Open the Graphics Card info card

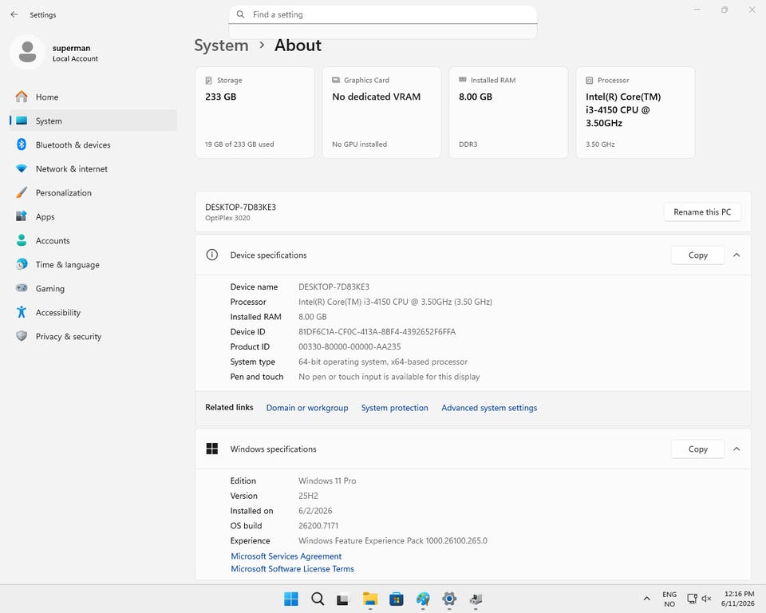[381, 113]
